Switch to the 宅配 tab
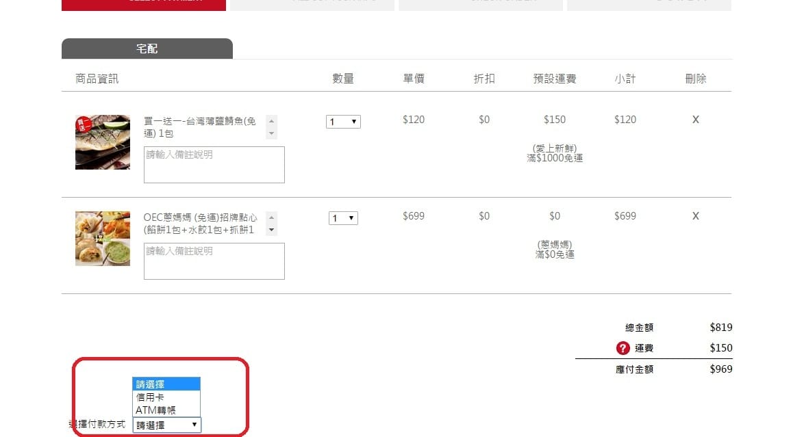Screen dimensions: 804x437 (147, 49)
